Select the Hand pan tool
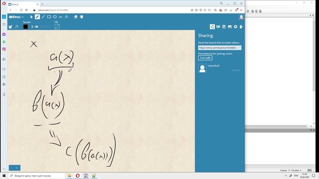The image size is (319, 179). (82, 17)
